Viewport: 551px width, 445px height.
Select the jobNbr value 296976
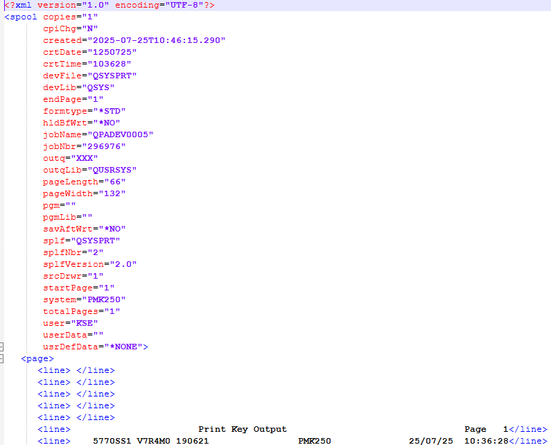tap(104, 146)
